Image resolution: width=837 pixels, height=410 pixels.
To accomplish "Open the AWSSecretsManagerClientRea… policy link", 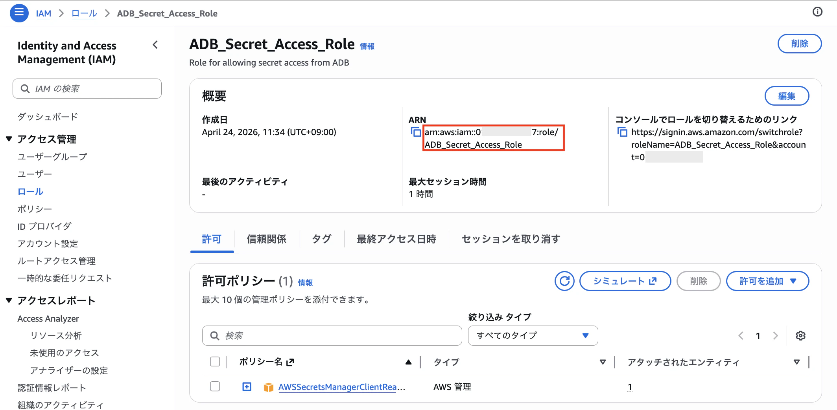I will pyautogui.click(x=341, y=387).
